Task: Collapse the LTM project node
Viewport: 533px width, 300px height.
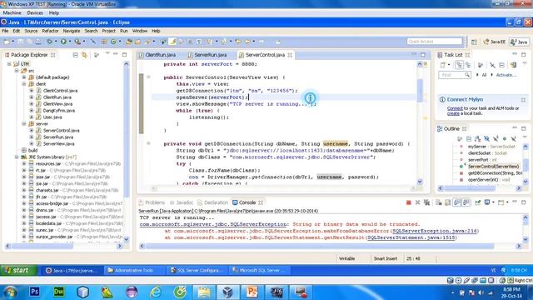Action: click(9, 64)
